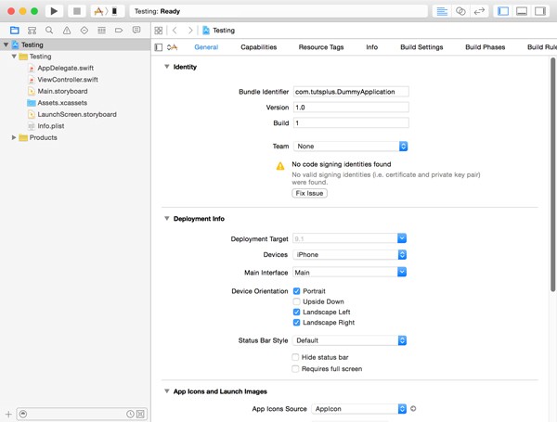
Task: Switch to the Build Phases tab
Action: pos(486,47)
